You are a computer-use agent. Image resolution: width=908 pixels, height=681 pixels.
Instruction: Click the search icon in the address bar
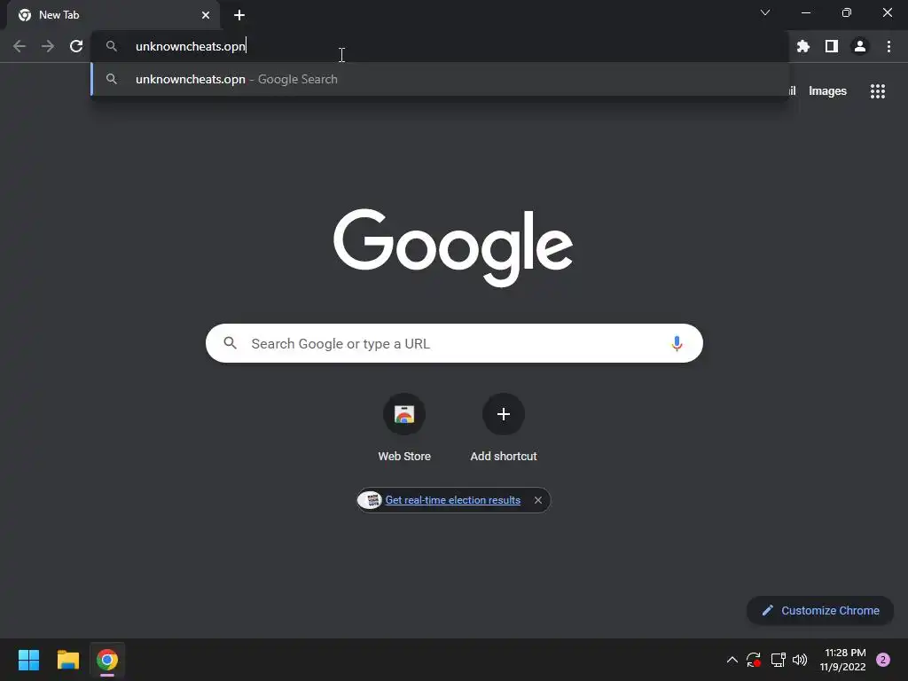tap(112, 46)
